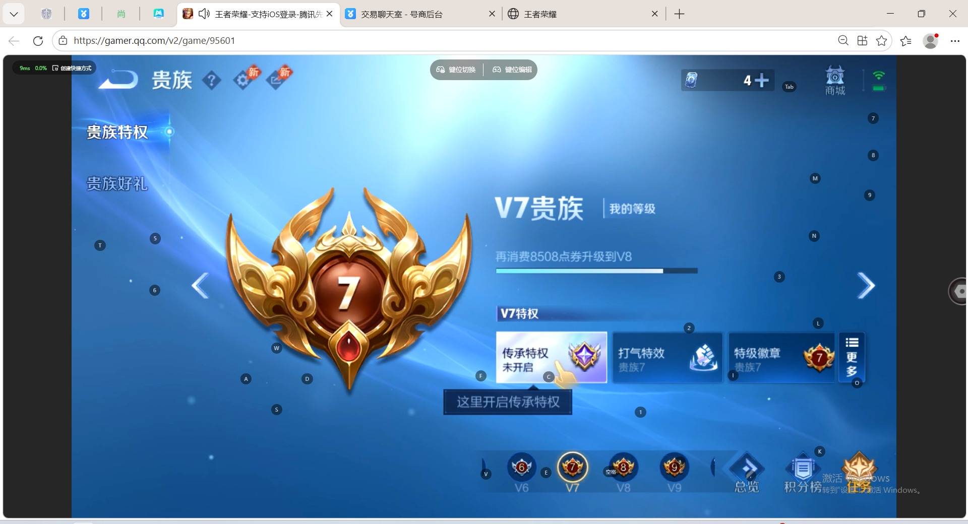Expand the 更多 privileges list
Viewport: 968px width, 524px height.
point(852,357)
